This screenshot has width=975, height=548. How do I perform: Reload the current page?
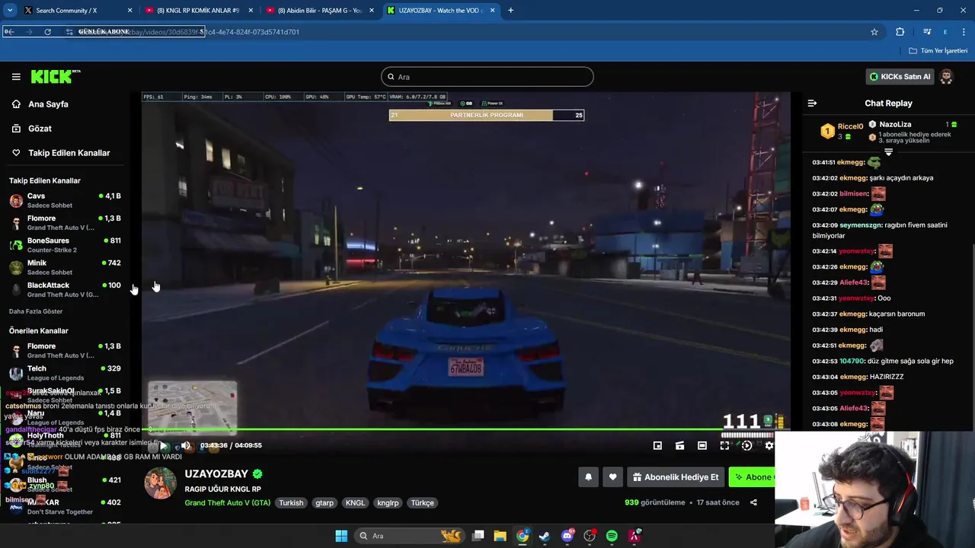47,32
